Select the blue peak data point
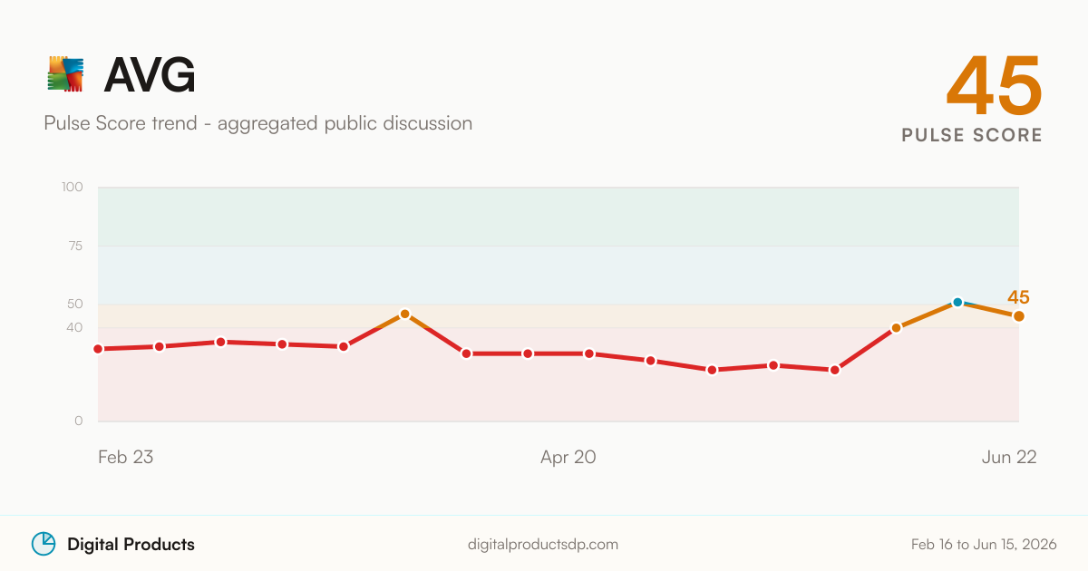 tap(957, 302)
